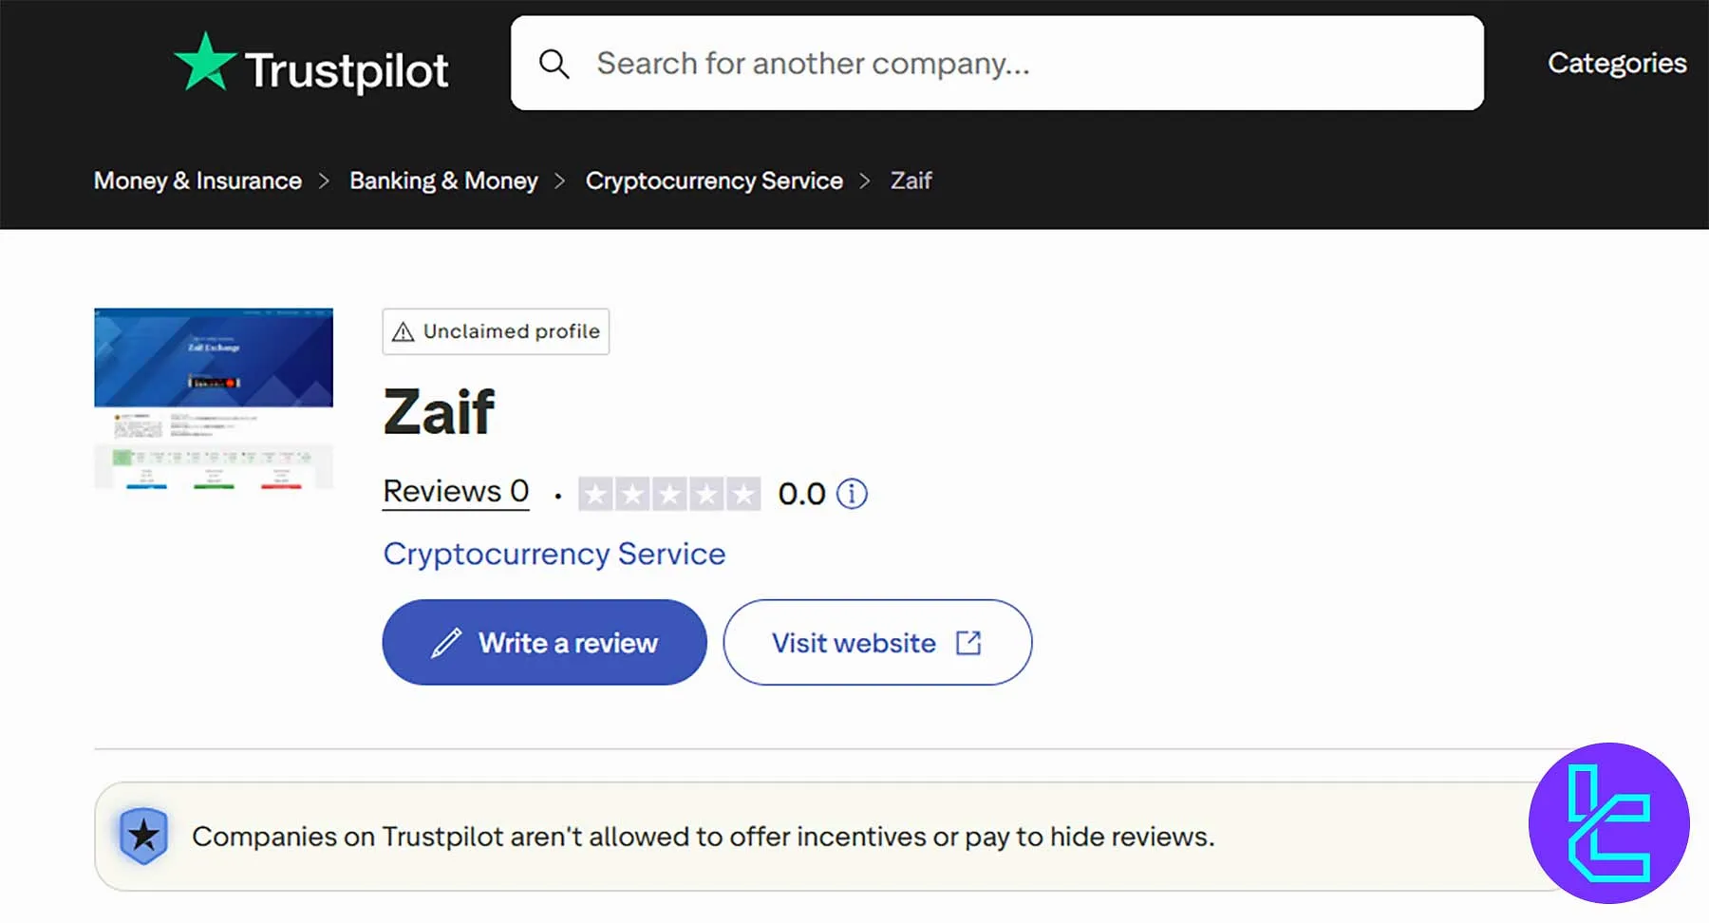This screenshot has width=1709, height=923.
Task: Click the shield star badge near the incentives notice
Action: pos(142,836)
